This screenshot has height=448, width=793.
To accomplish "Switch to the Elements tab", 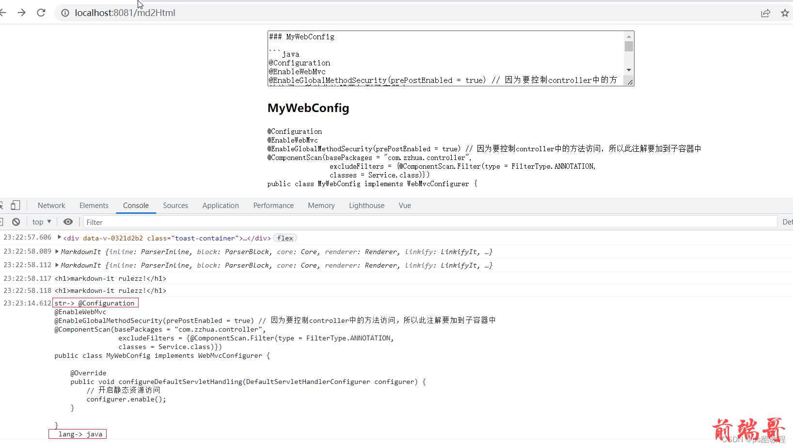I will (x=94, y=206).
